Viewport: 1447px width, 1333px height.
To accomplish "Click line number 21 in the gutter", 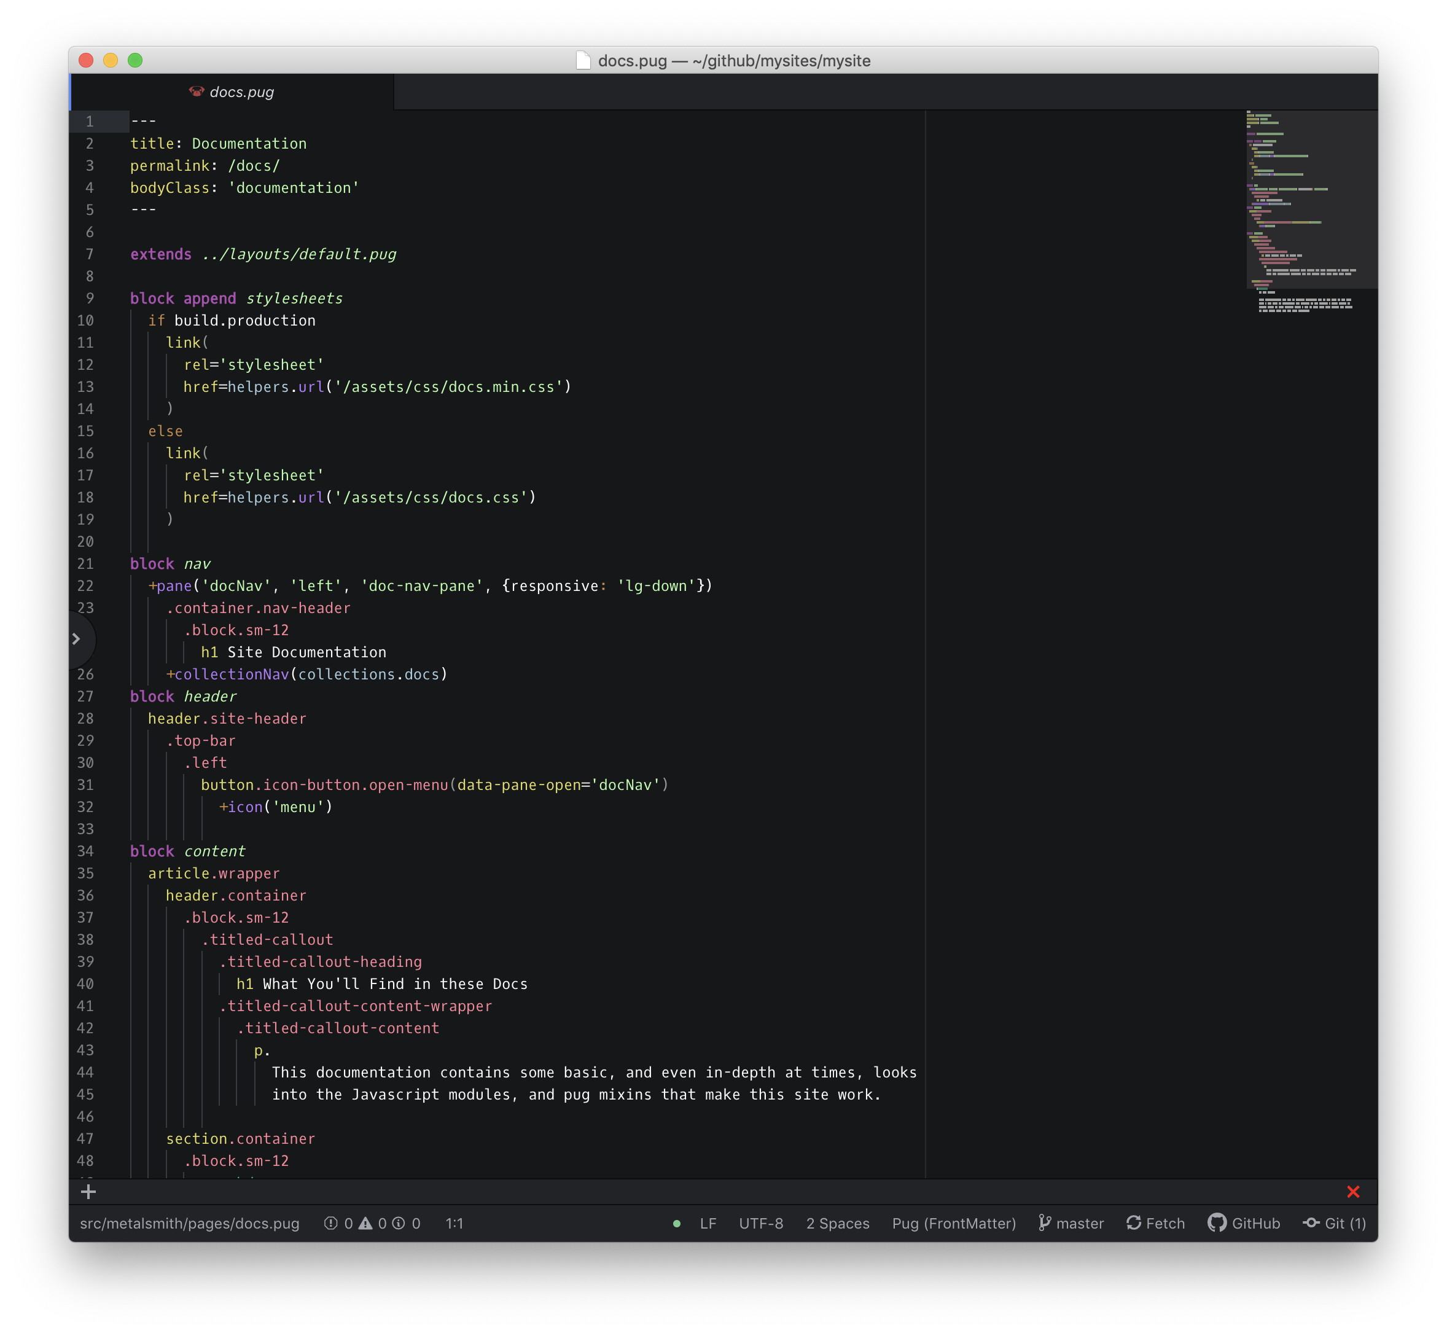I will 86,564.
